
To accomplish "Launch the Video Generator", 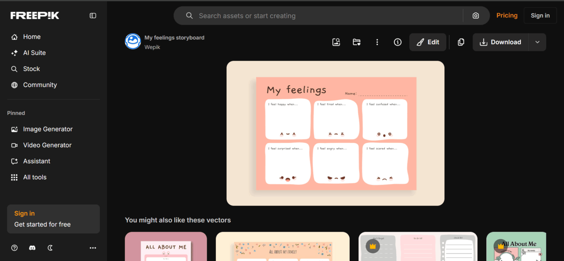I will click(47, 145).
